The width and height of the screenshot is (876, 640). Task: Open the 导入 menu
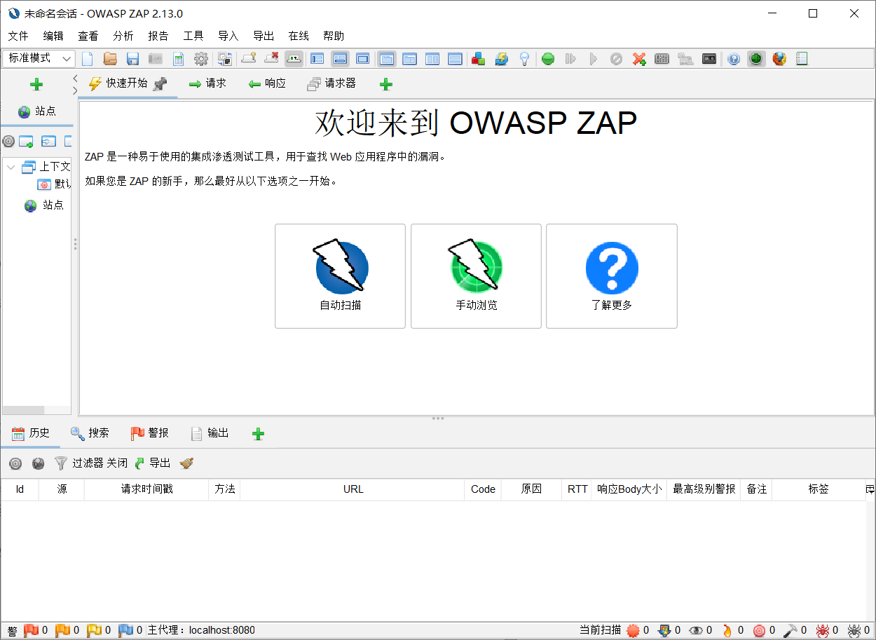[228, 36]
